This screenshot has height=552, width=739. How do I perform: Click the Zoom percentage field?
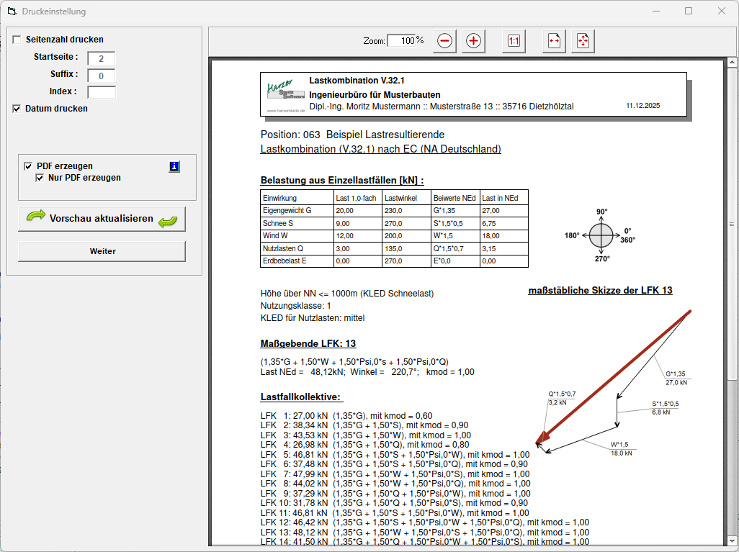point(406,41)
